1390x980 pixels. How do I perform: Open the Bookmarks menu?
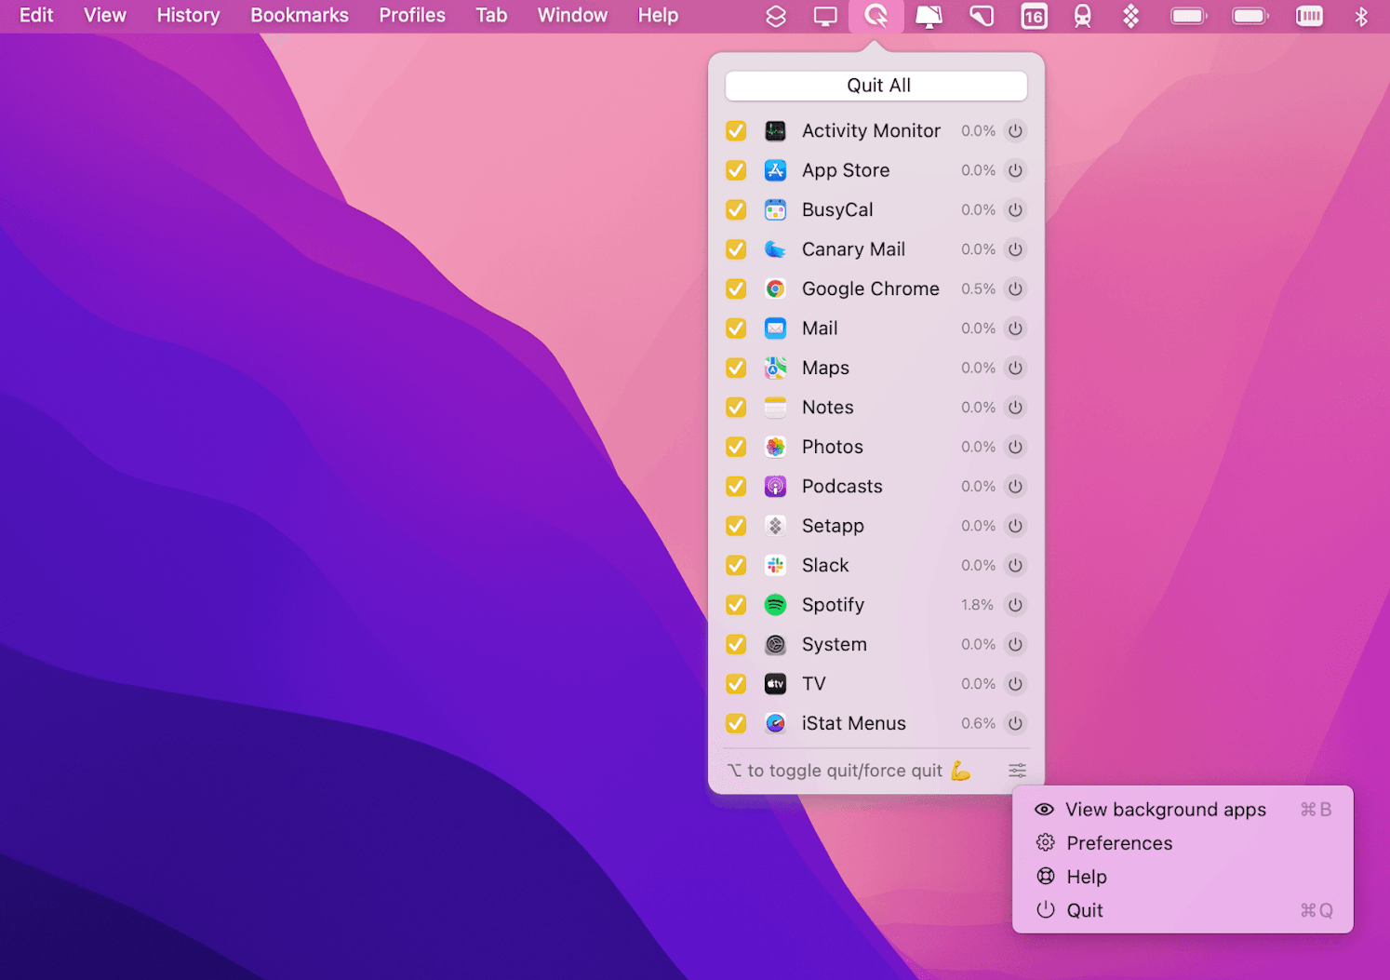(300, 16)
